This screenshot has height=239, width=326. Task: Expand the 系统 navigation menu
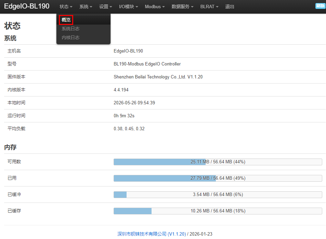(x=86, y=6)
